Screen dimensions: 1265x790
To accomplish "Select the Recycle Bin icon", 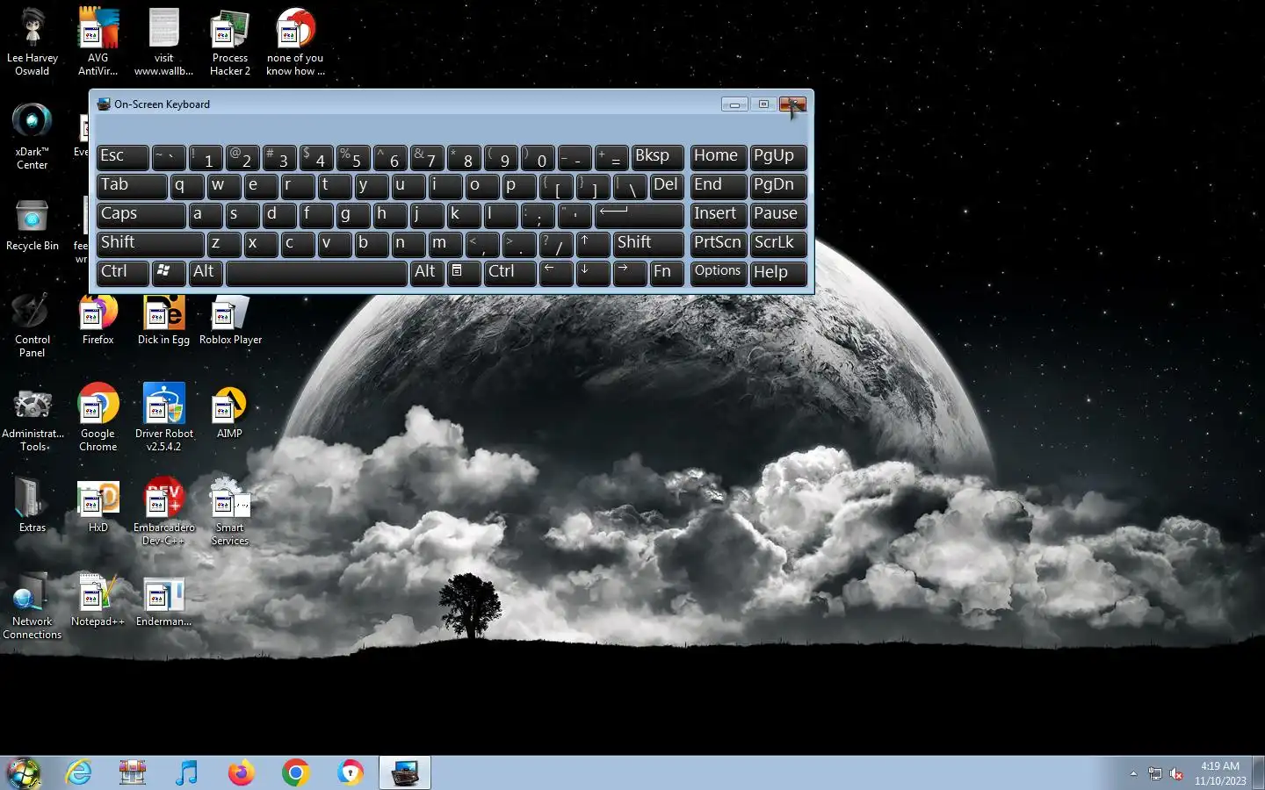I will [33, 225].
